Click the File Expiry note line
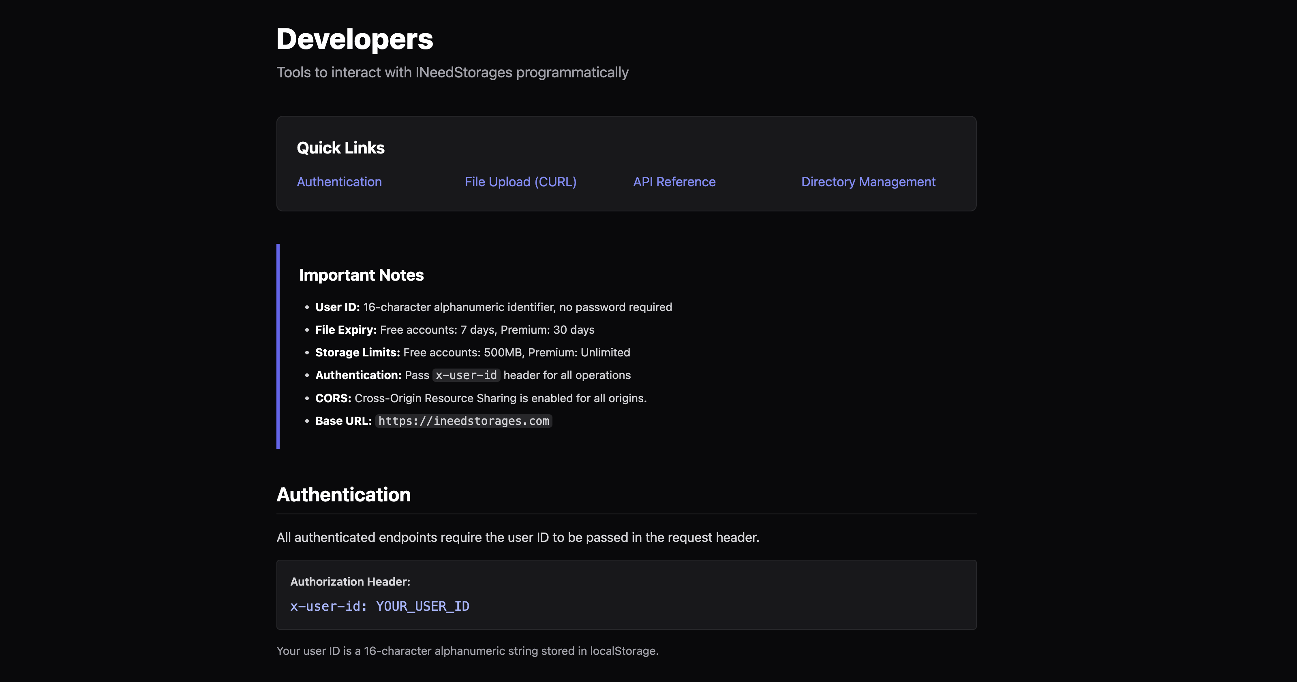Viewport: 1297px width, 682px height. point(455,329)
